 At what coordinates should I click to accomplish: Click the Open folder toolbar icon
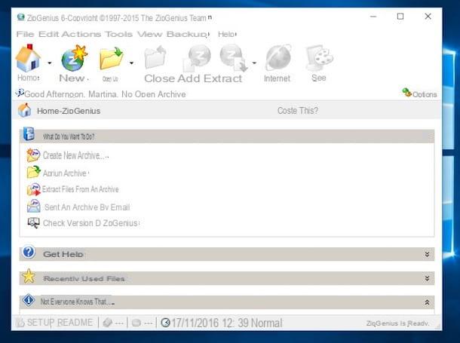pos(111,58)
